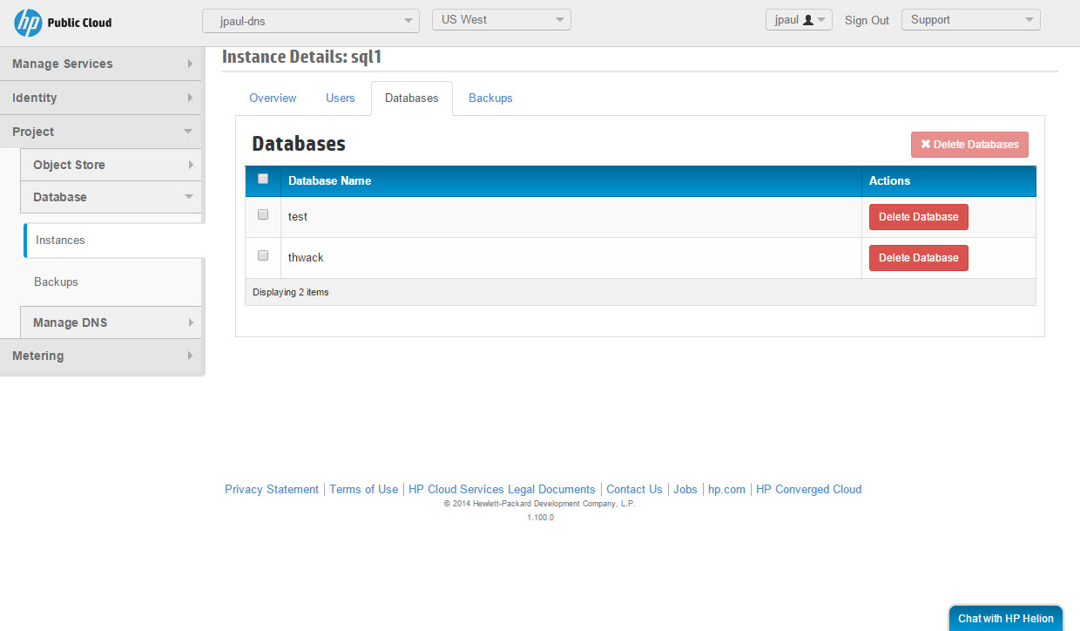Delete the test database

(918, 217)
